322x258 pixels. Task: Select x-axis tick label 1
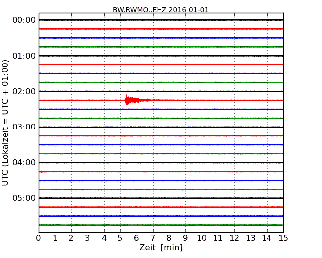[x=55, y=238]
